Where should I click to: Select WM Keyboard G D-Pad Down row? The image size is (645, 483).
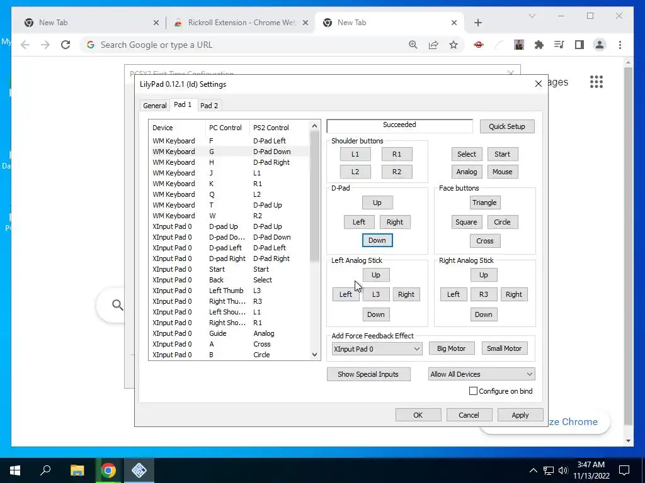[229, 152]
